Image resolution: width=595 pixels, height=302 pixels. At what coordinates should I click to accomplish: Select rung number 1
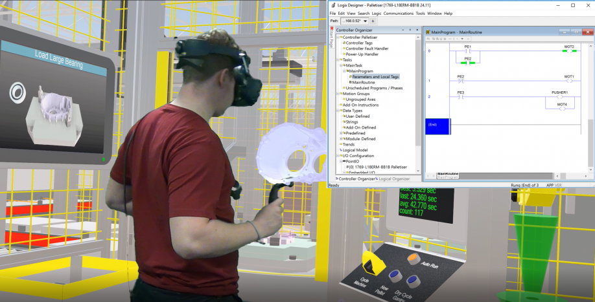429,81
